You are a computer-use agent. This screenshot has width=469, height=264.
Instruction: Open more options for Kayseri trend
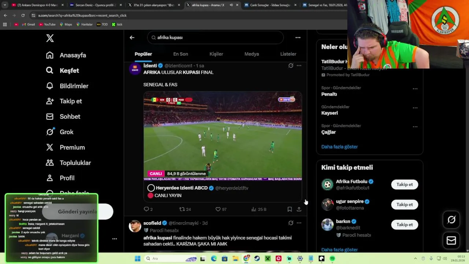[x=415, y=108]
